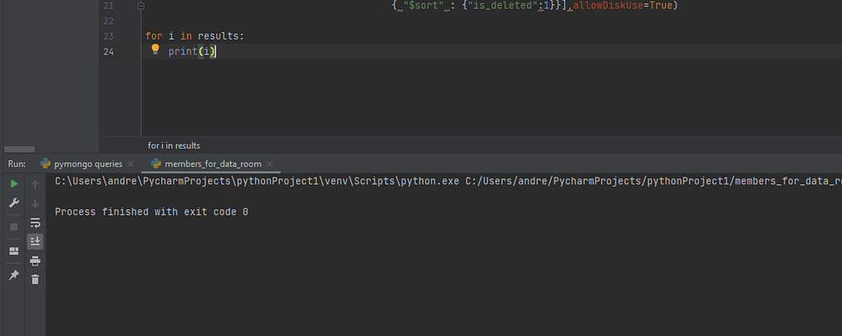
Task: Navigate up the stack trace arrow
Action: pos(35,185)
